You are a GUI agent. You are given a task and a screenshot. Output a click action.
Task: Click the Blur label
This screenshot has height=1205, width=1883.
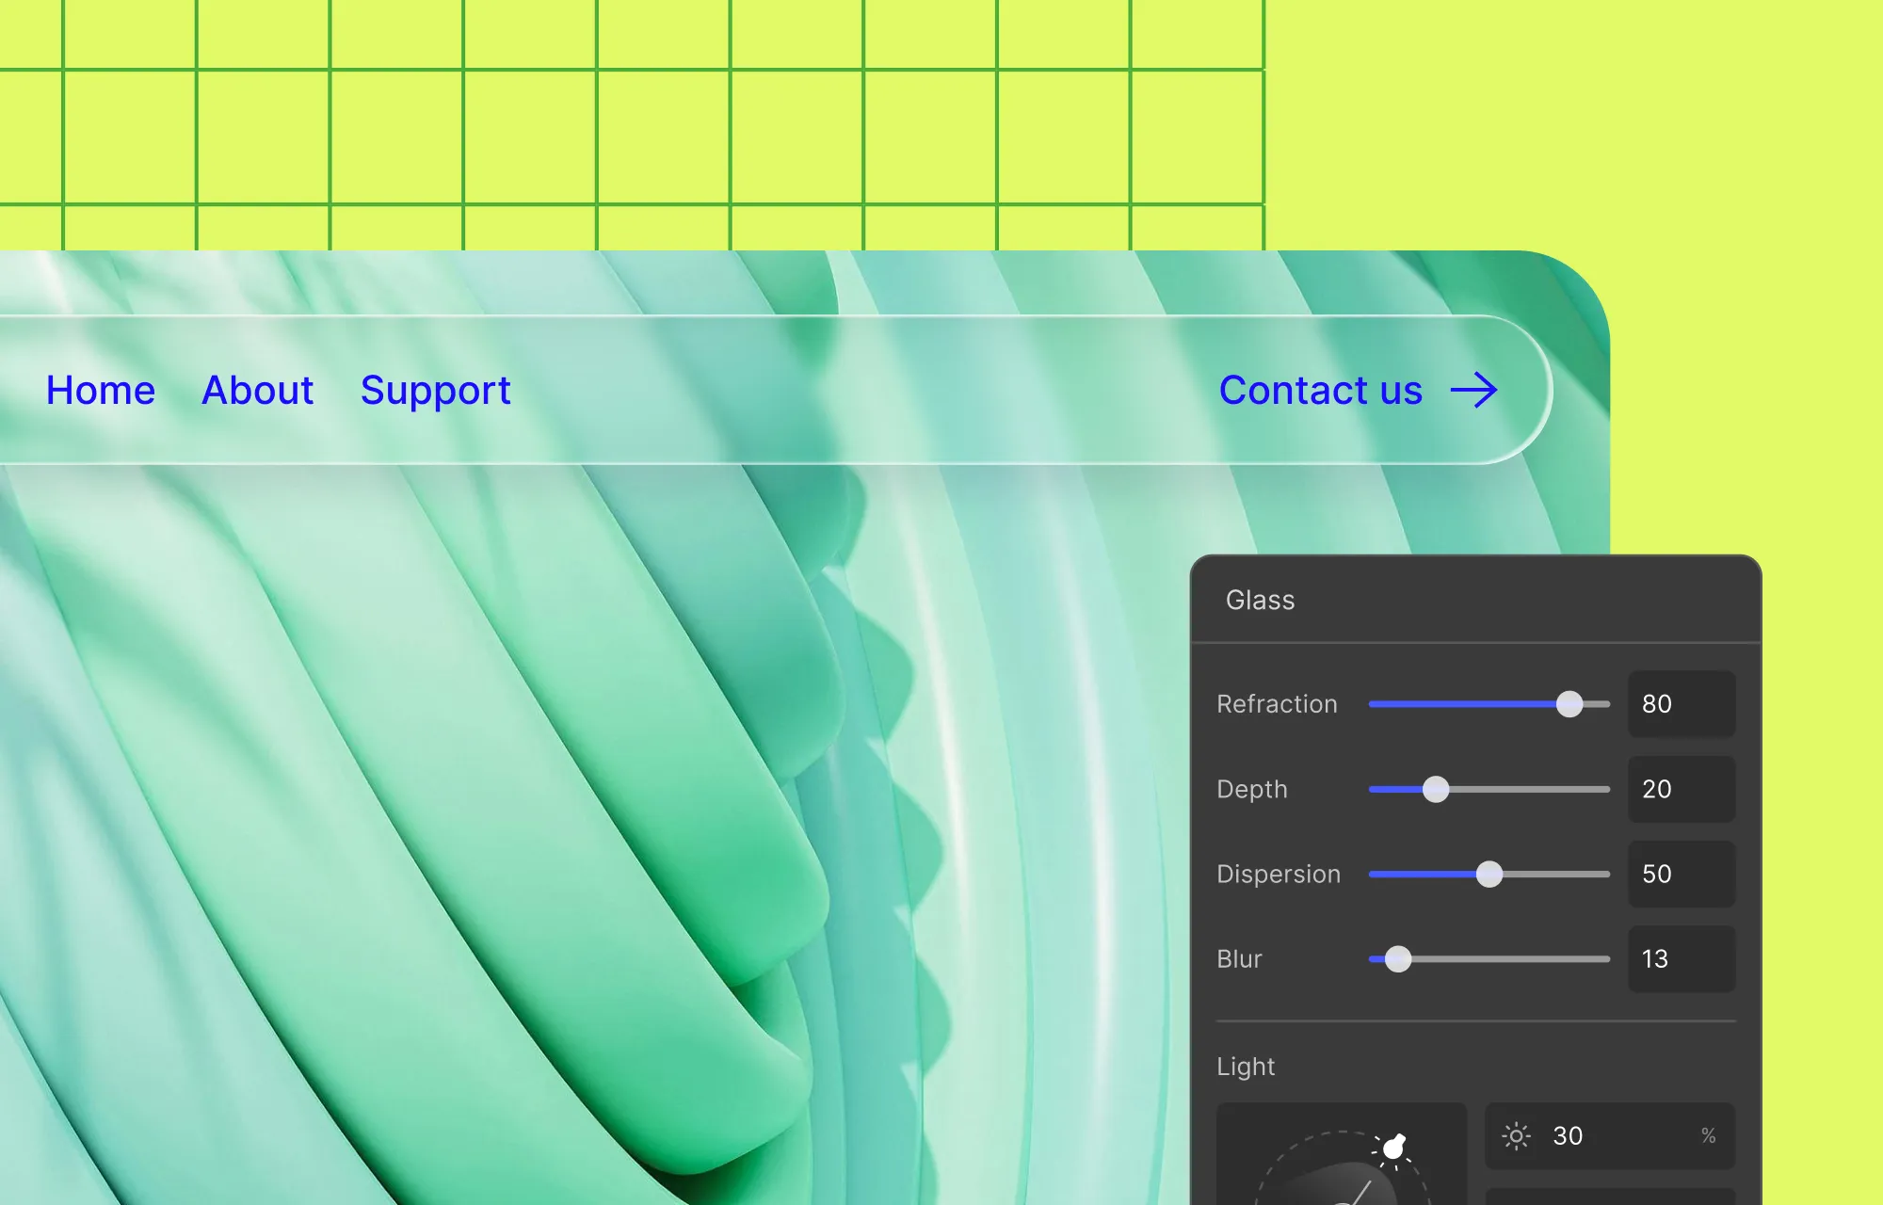pyautogui.click(x=1239, y=958)
